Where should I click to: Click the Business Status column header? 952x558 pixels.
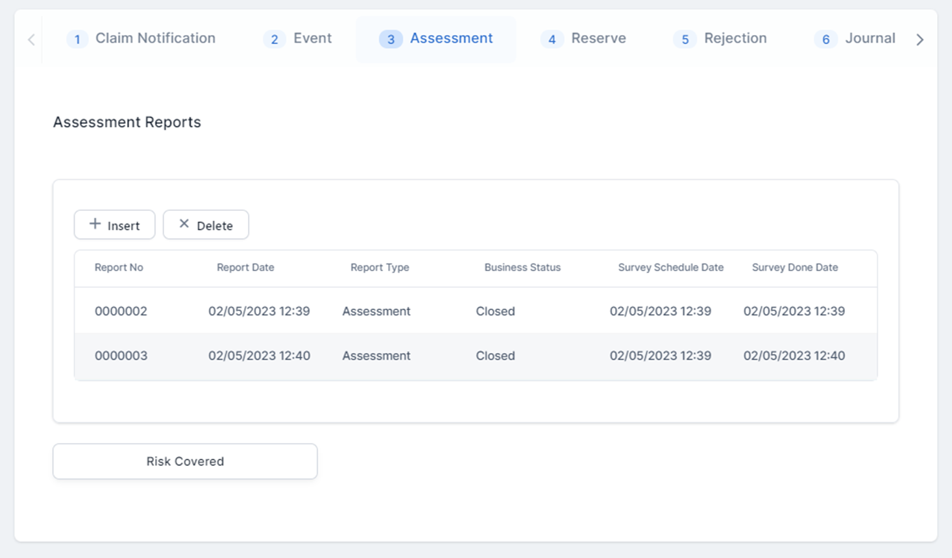click(522, 267)
